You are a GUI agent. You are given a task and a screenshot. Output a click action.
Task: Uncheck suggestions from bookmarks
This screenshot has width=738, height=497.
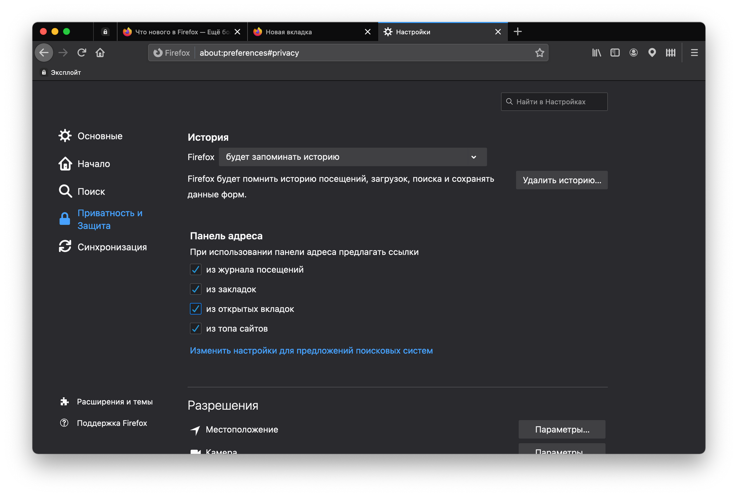(196, 289)
